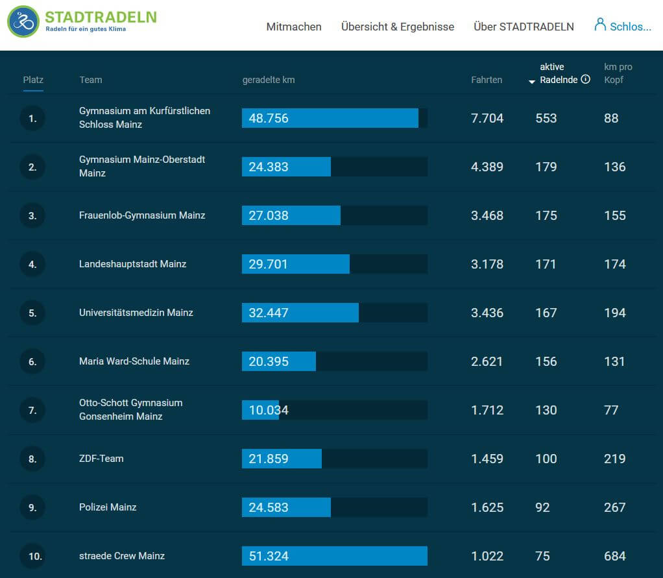Sort by km pro Kopf header

click(x=618, y=73)
